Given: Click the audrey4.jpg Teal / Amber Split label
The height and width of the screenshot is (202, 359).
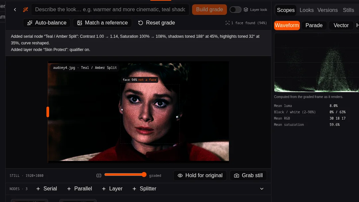Looking at the screenshot, I should coord(85,68).
